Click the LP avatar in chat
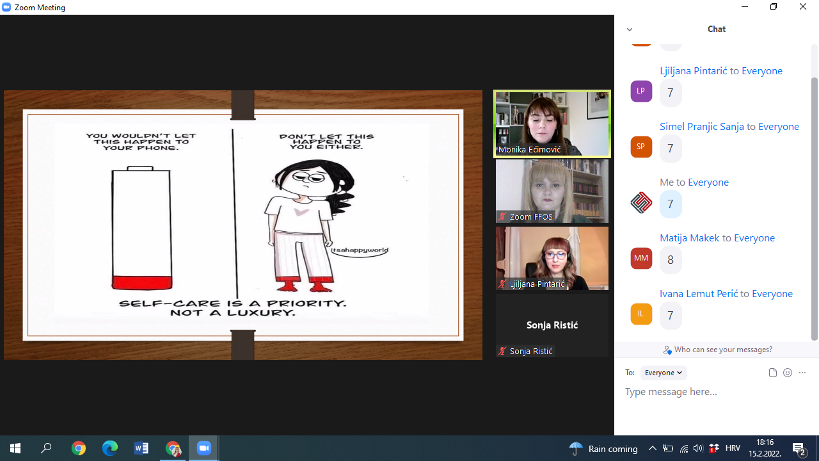This screenshot has height=461, width=819. (x=641, y=91)
